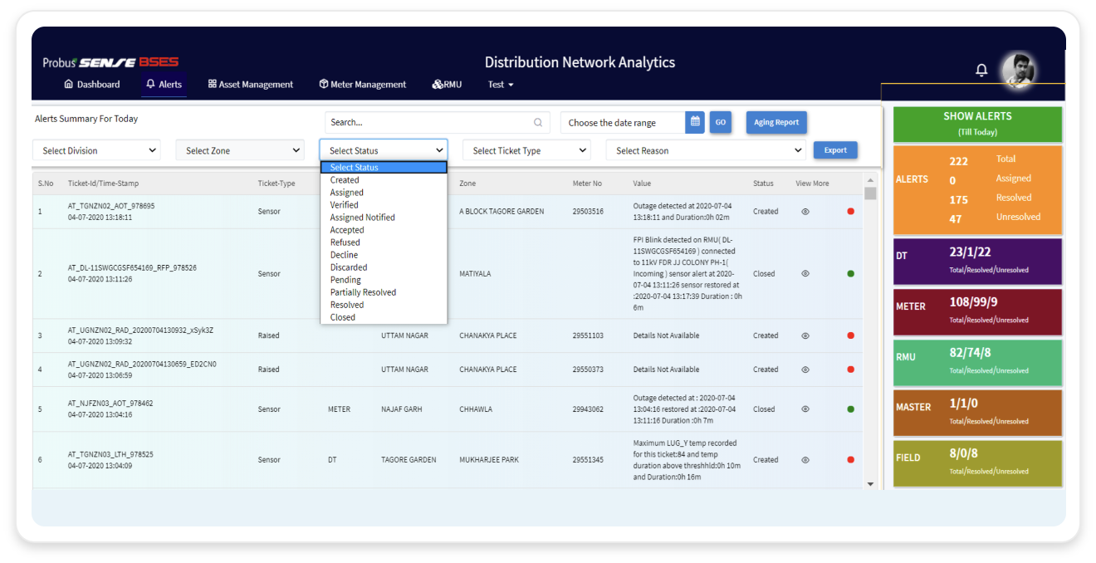This screenshot has width=1096, height=563.
Task: Click the Search text field
Action: pos(428,122)
